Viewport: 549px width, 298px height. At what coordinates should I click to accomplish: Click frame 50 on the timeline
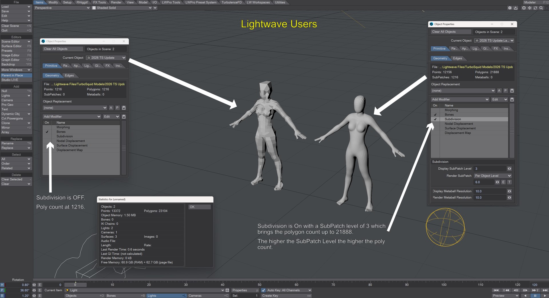(x=259, y=285)
